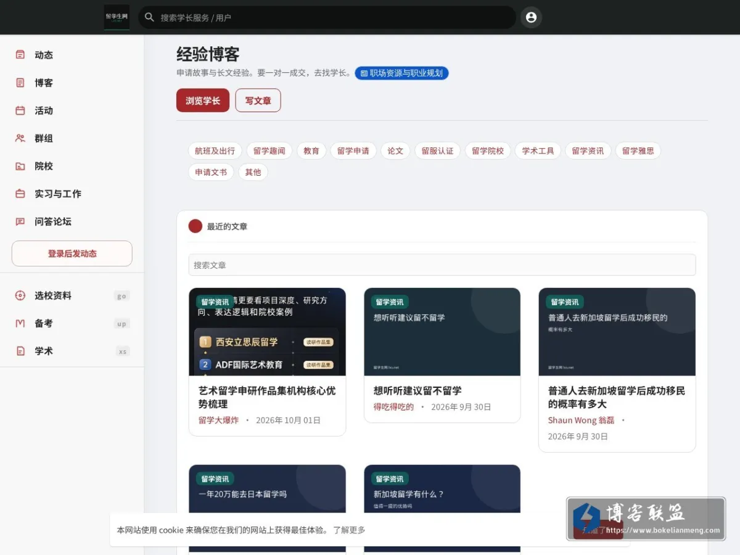
Task: Click the 登录后发动态 button
Action: 72,253
